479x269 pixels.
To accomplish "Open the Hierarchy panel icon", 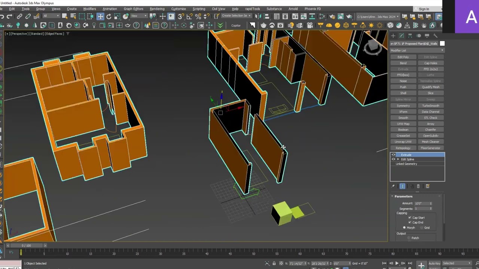I will pyautogui.click(x=410, y=35).
